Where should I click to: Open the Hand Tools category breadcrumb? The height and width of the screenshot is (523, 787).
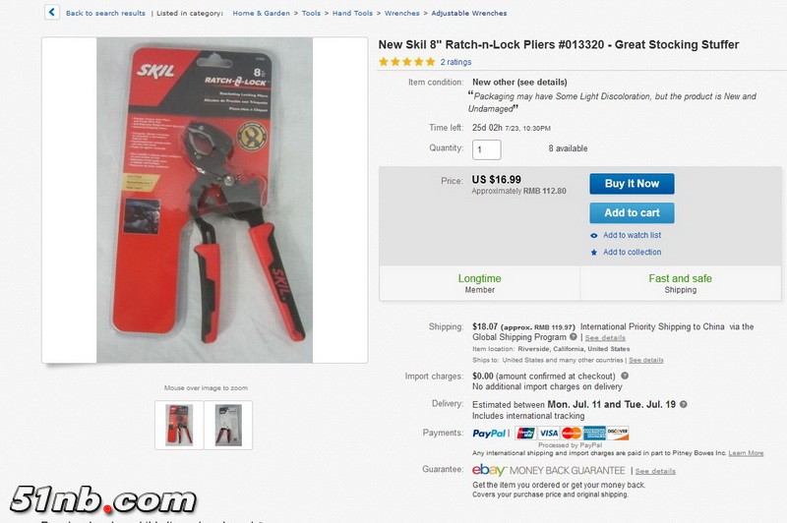click(x=352, y=13)
